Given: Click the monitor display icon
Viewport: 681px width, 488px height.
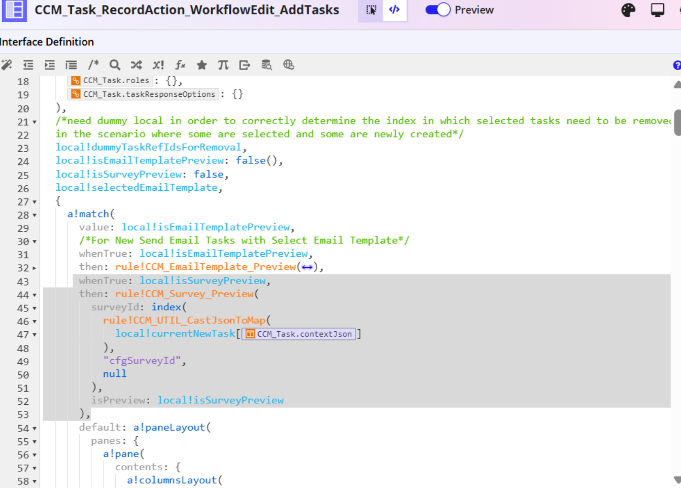Looking at the screenshot, I should click(x=658, y=10).
